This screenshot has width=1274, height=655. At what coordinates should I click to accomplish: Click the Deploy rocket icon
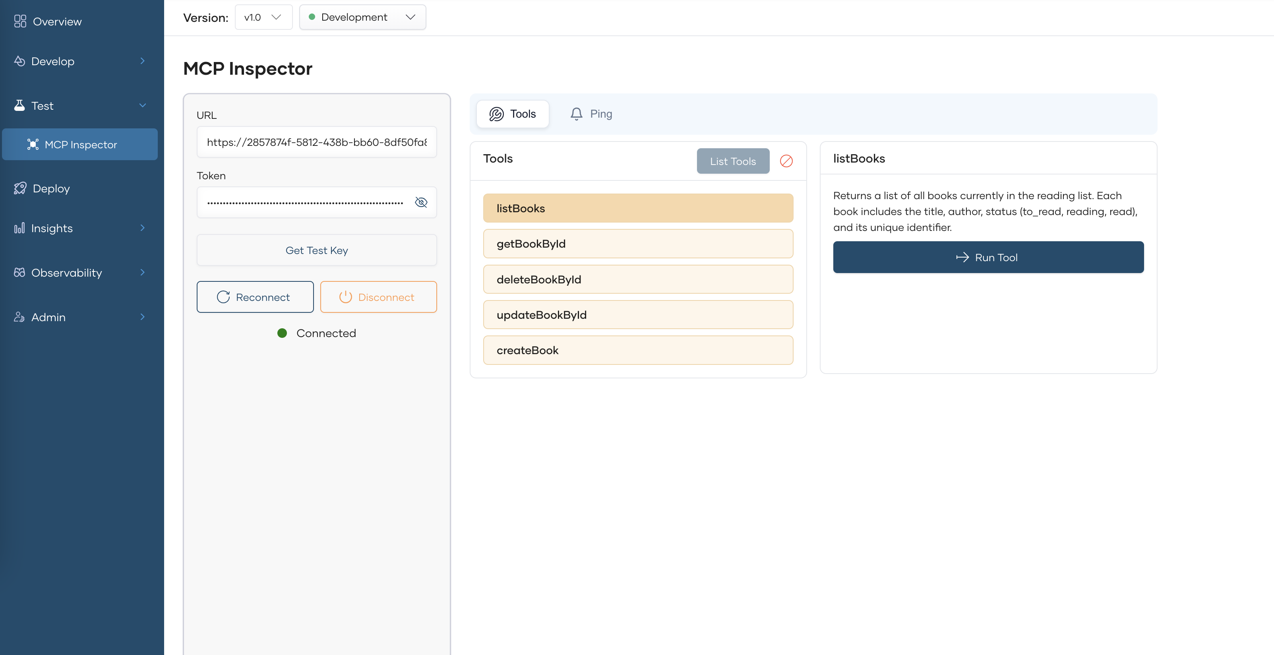click(x=20, y=188)
